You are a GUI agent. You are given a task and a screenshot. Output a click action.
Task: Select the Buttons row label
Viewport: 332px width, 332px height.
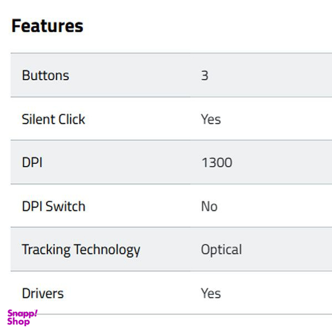pyautogui.click(x=46, y=76)
